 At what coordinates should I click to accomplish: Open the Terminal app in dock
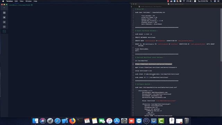pyautogui.click(x=80, y=121)
